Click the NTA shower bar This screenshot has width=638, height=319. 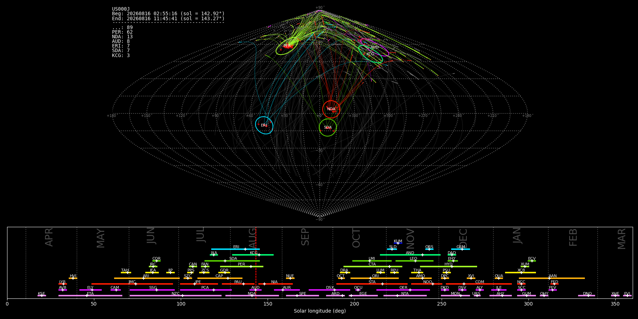coord(405,295)
